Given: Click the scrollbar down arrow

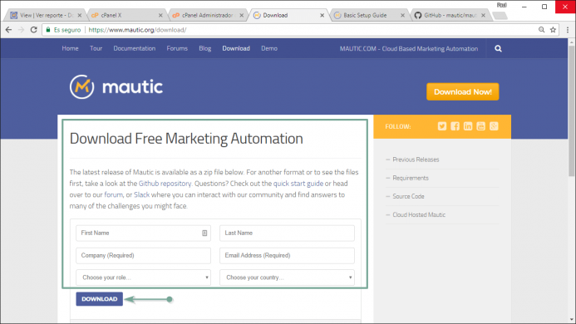Looking at the screenshot, I should pyautogui.click(x=571, y=320).
